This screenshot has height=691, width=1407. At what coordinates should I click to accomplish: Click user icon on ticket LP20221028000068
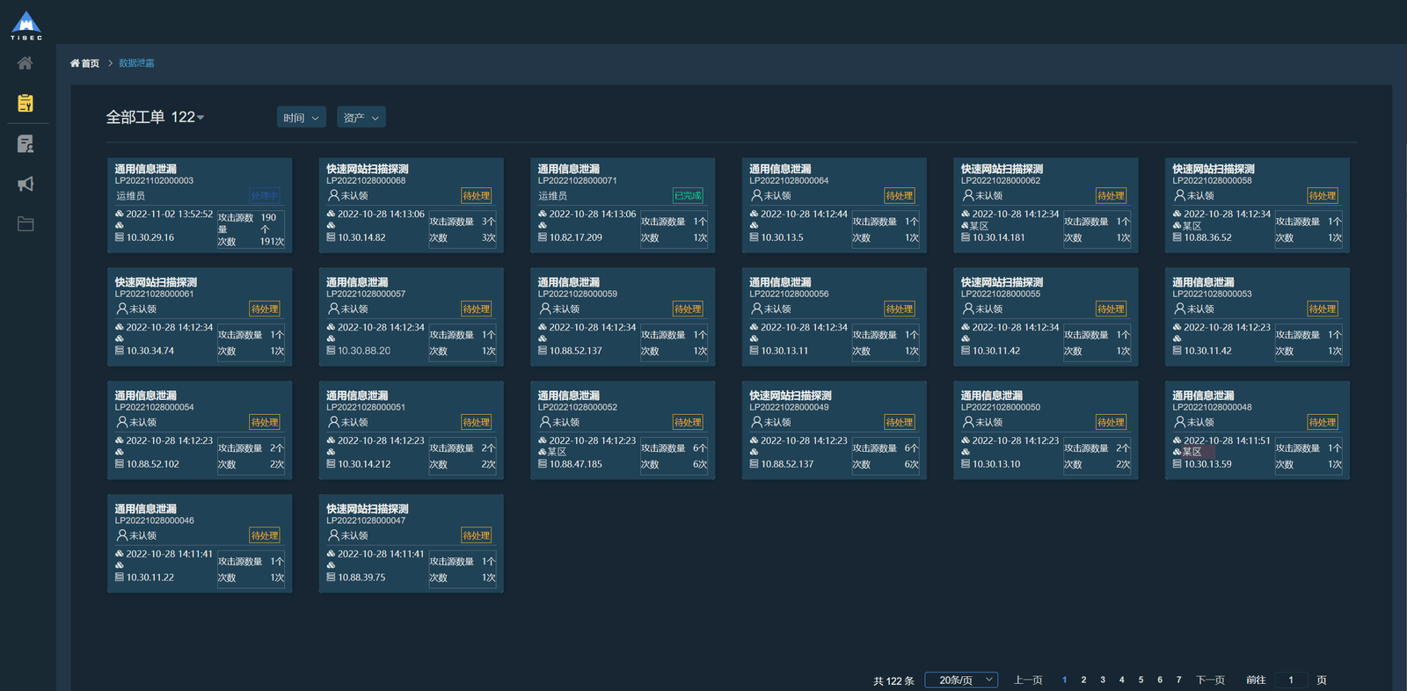click(x=333, y=195)
